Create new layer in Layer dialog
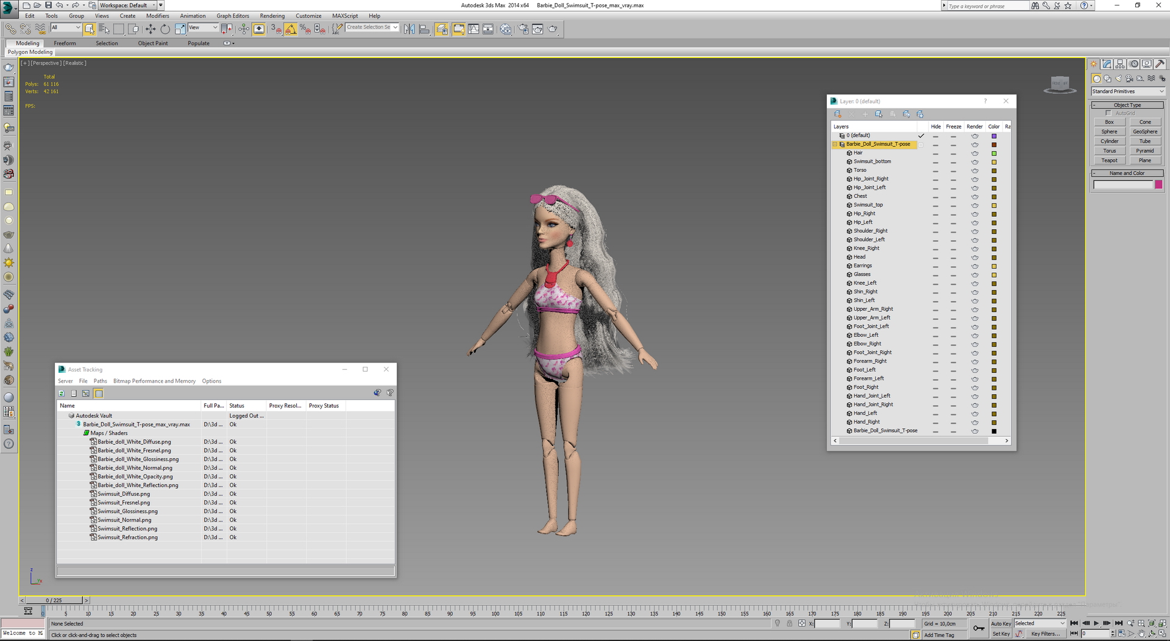 pos(838,114)
